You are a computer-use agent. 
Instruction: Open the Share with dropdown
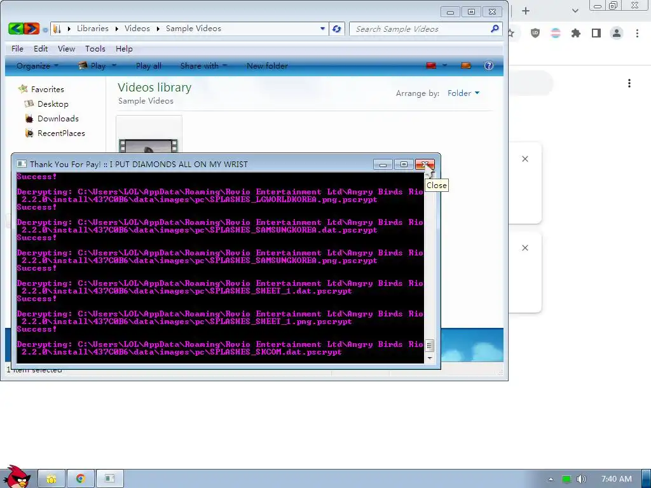point(203,65)
